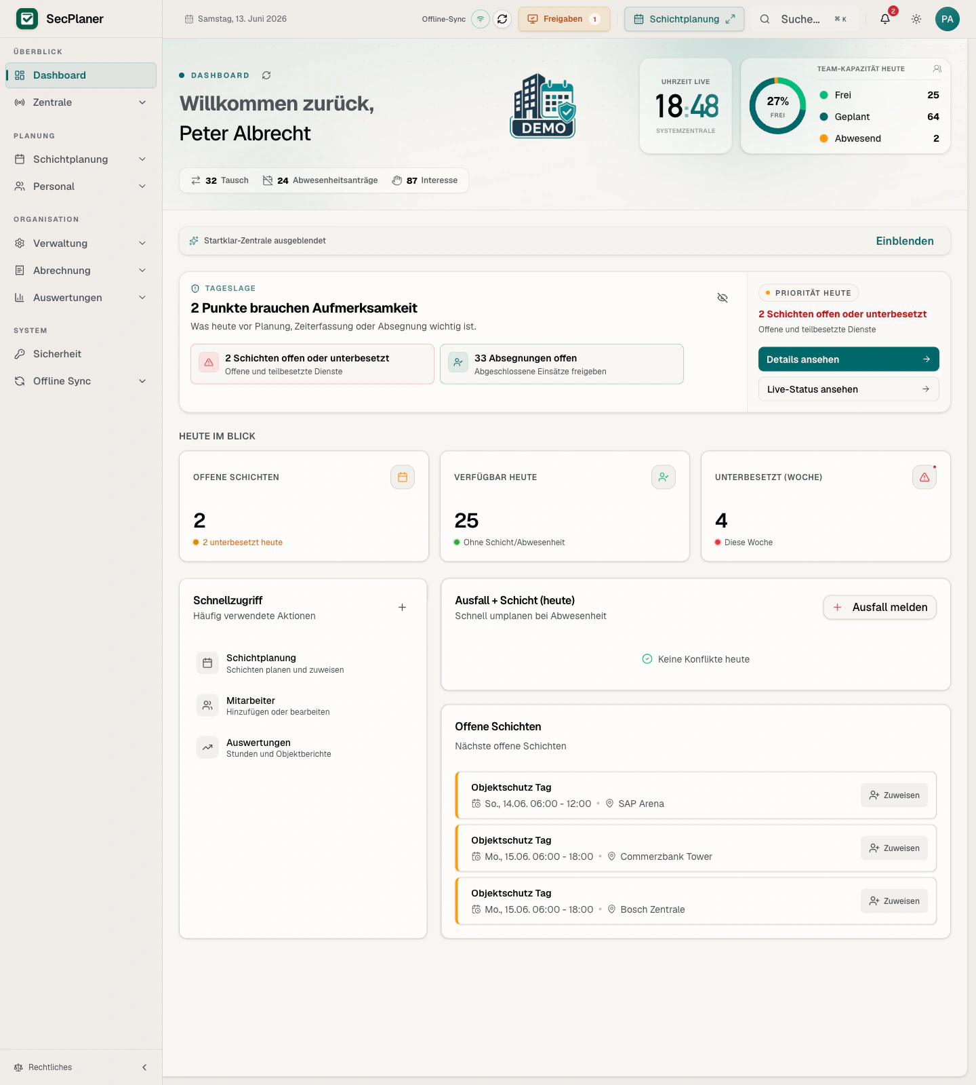Click the 32 Tausch counter
Image resolution: width=976 pixels, height=1085 pixels.
tap(220, 180)
